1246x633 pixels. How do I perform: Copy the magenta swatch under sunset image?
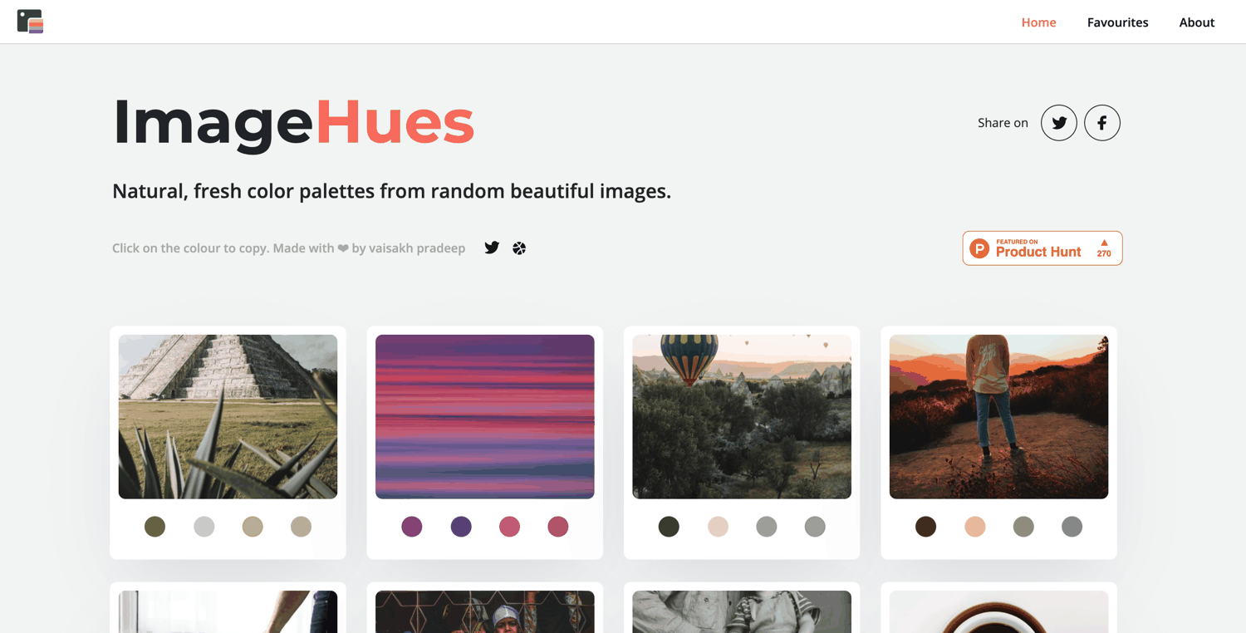click(x=412, y=526)
